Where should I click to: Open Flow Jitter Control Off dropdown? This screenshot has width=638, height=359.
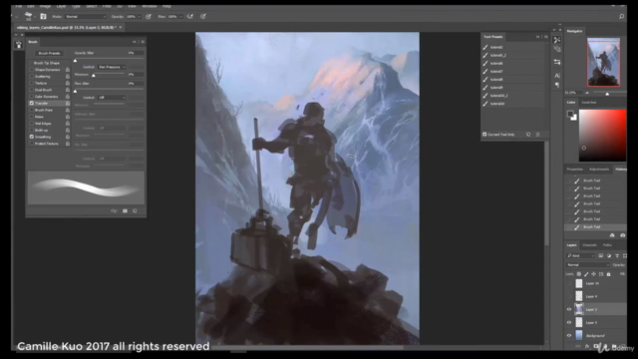[112, 98]
